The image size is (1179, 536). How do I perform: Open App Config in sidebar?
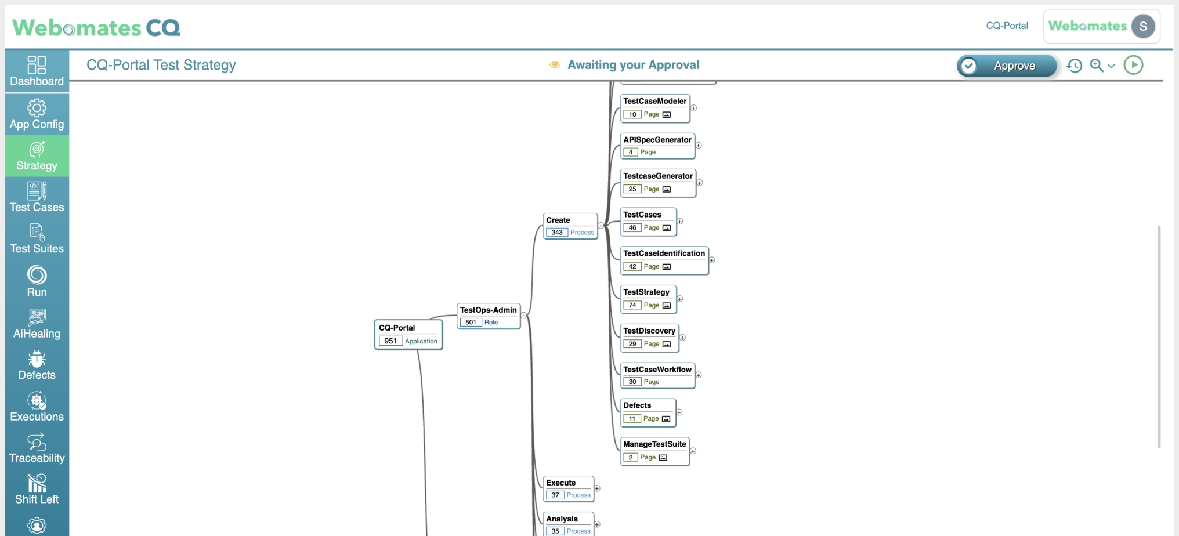(x=37, y=114)
